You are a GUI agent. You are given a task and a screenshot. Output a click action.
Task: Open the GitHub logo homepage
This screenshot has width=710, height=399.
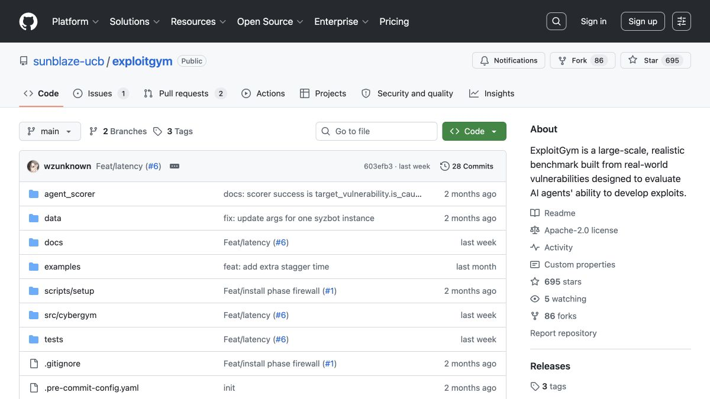point(28,21)
